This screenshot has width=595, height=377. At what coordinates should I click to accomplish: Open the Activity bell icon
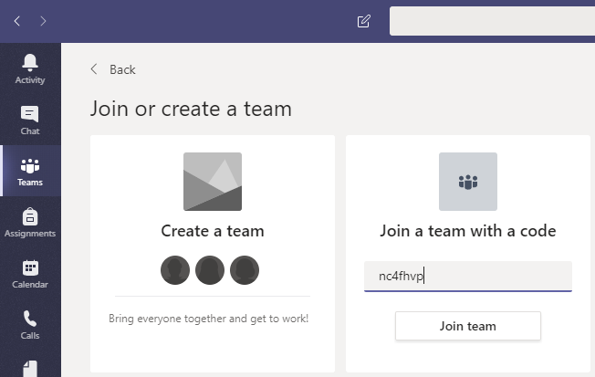(x=30, y=63)
